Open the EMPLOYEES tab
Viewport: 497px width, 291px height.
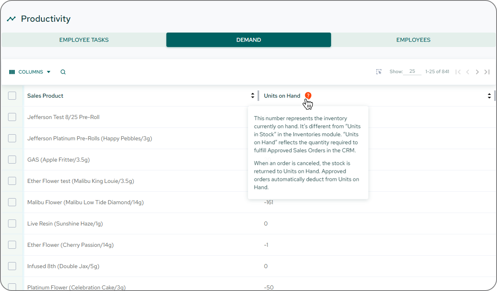tap(413, 40)
